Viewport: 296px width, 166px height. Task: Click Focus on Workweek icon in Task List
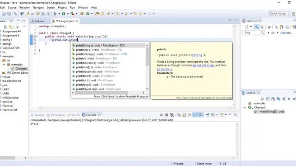[x=269, y=27]
